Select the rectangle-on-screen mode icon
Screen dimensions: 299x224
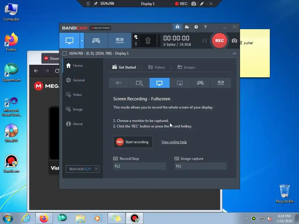click(139, 83)
